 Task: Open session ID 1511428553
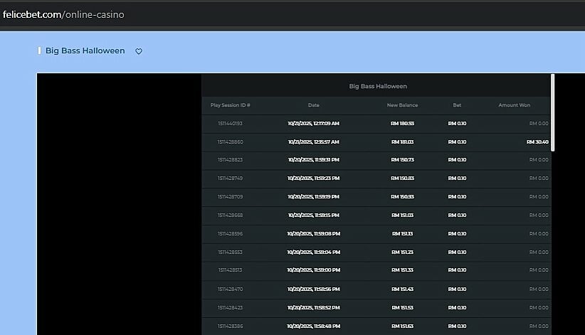tap(230, 252)
